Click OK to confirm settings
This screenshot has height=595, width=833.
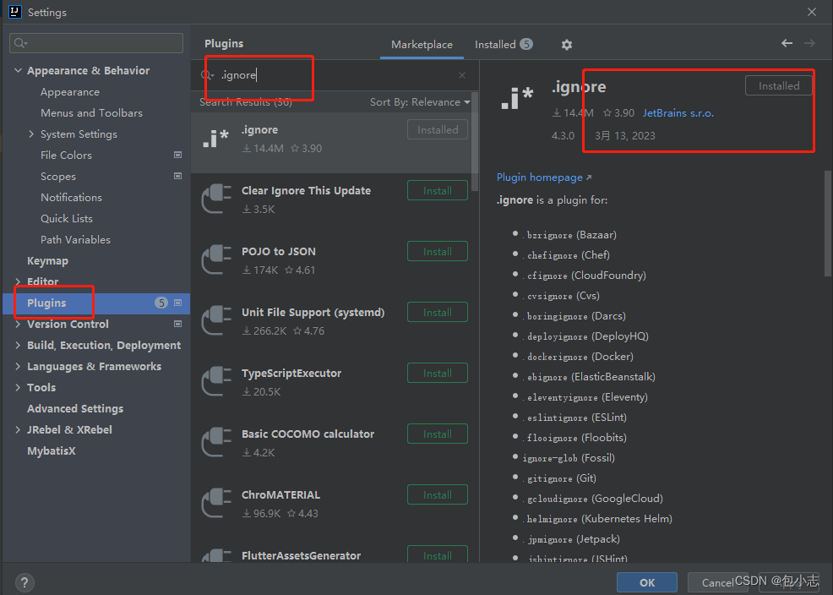[646, 582]
